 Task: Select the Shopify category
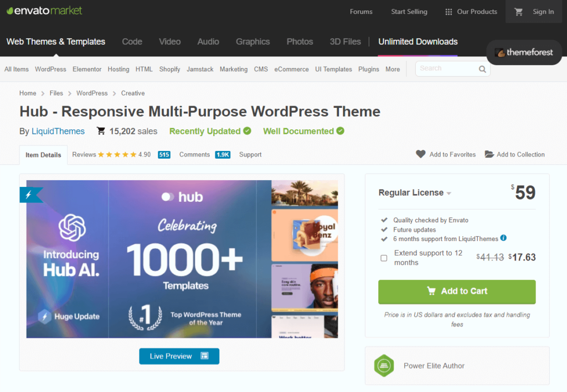coord(169,69)
